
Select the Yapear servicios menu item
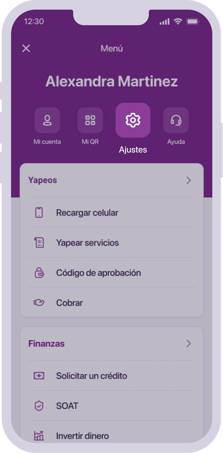(x=87, y=243)
